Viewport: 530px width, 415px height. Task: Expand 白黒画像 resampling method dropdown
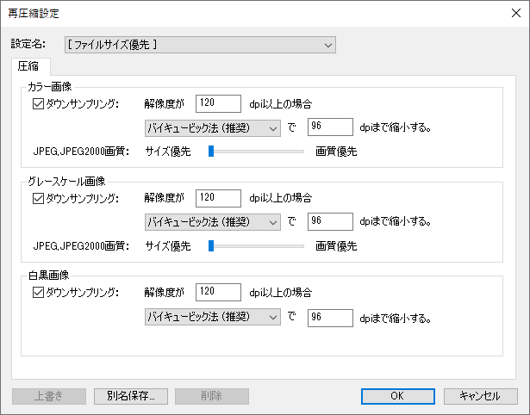(x=212, y=317)
